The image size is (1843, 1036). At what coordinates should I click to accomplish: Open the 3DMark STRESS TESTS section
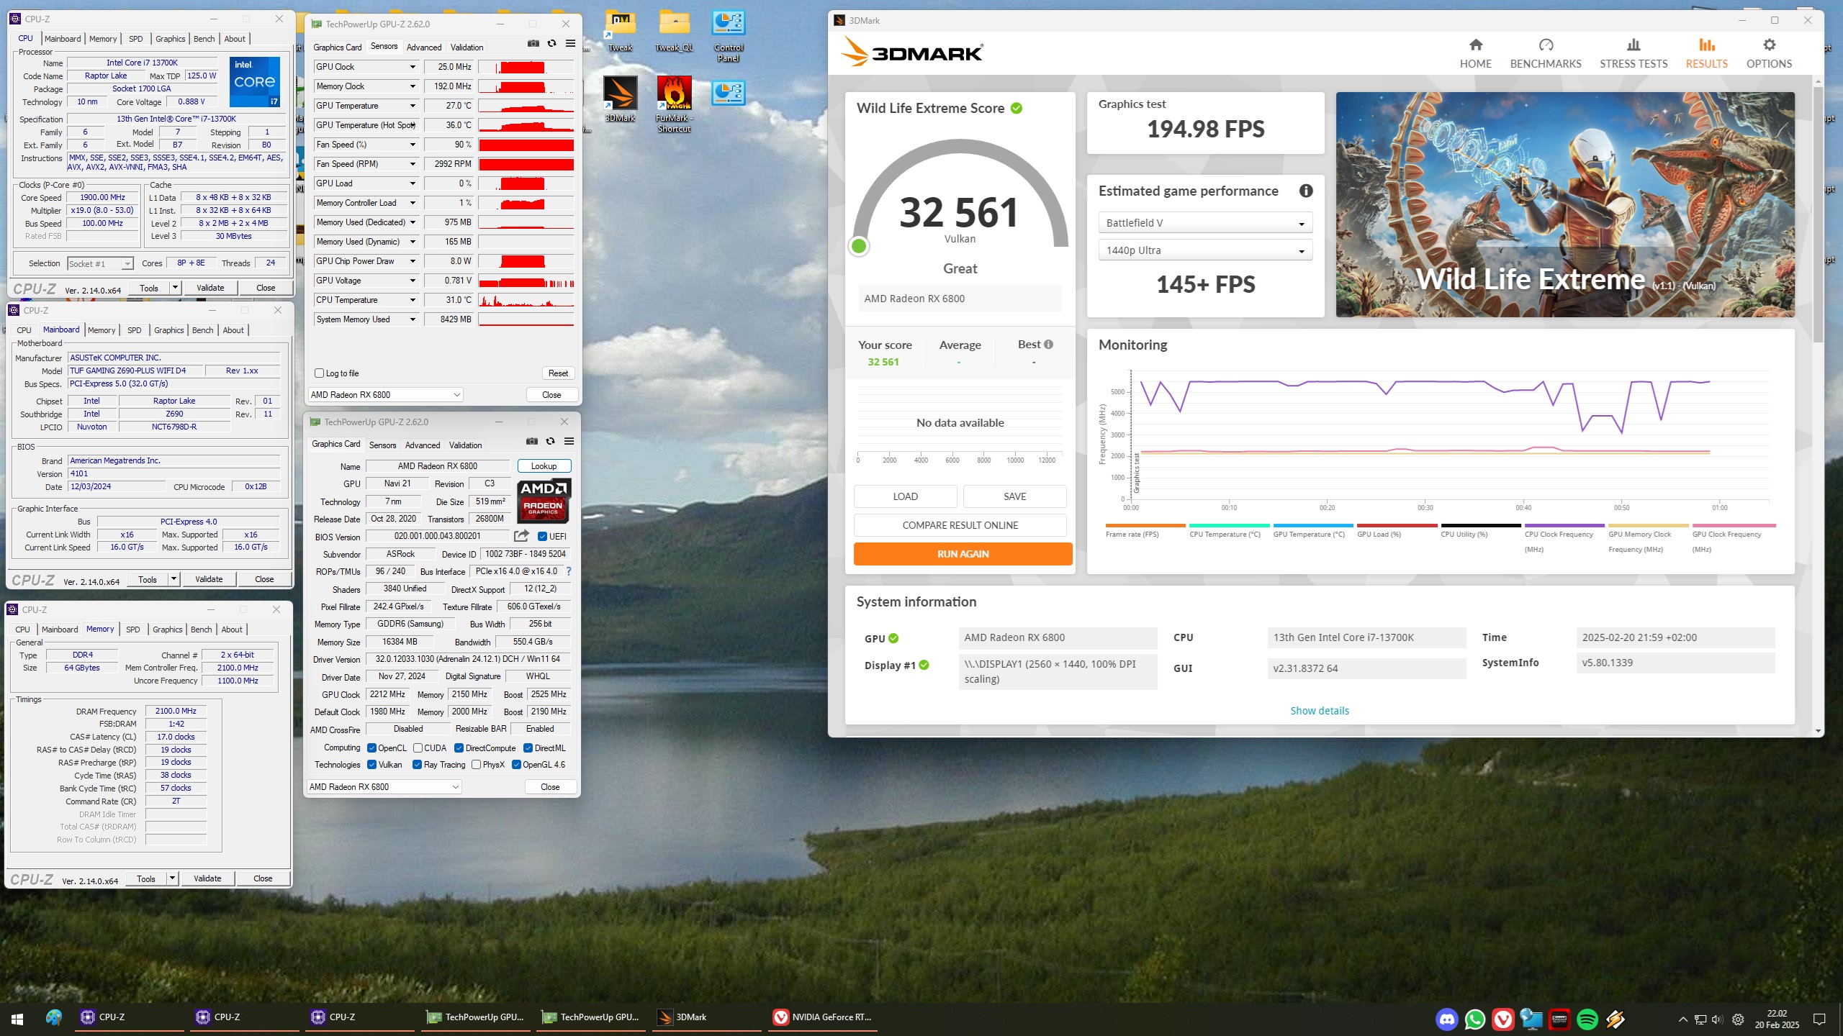click(1634, 54)
